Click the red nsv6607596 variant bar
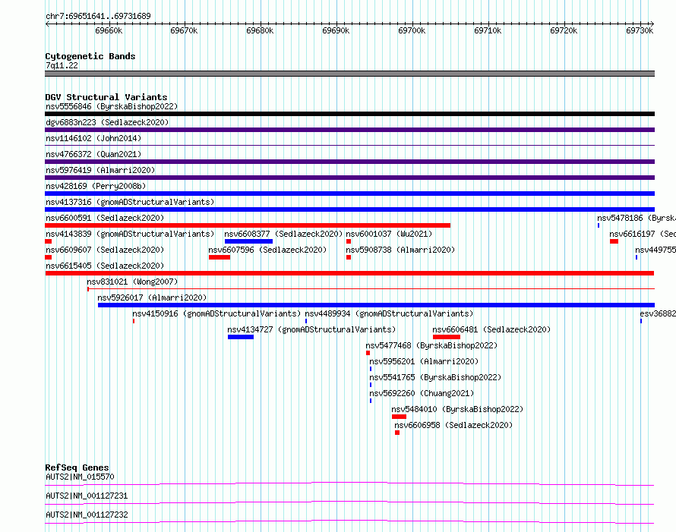This screenshot has width=676, height=532. coord(220,257)
